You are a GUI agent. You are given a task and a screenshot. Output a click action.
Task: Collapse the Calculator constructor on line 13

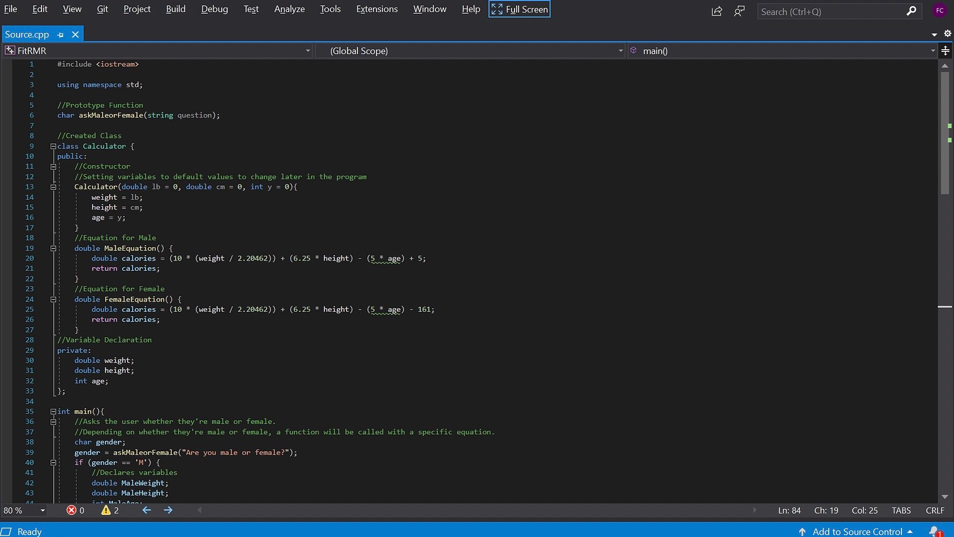coord(53,187)
